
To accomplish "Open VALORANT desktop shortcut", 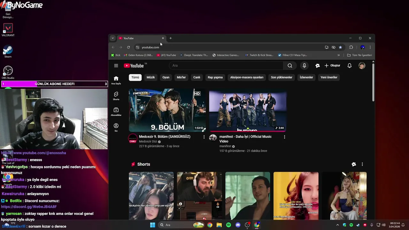I will click(x=8, y=30).
